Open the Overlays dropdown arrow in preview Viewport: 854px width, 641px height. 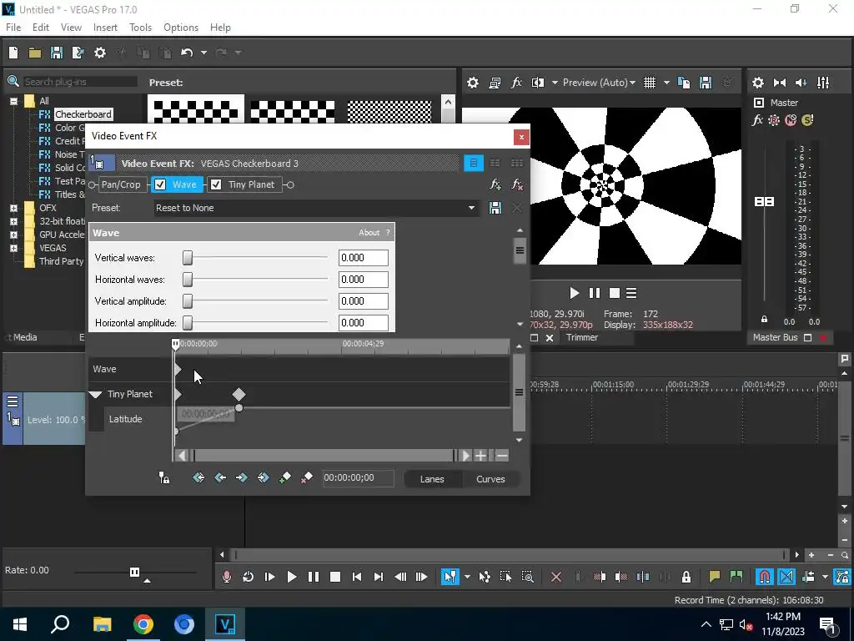pos(666,83)
